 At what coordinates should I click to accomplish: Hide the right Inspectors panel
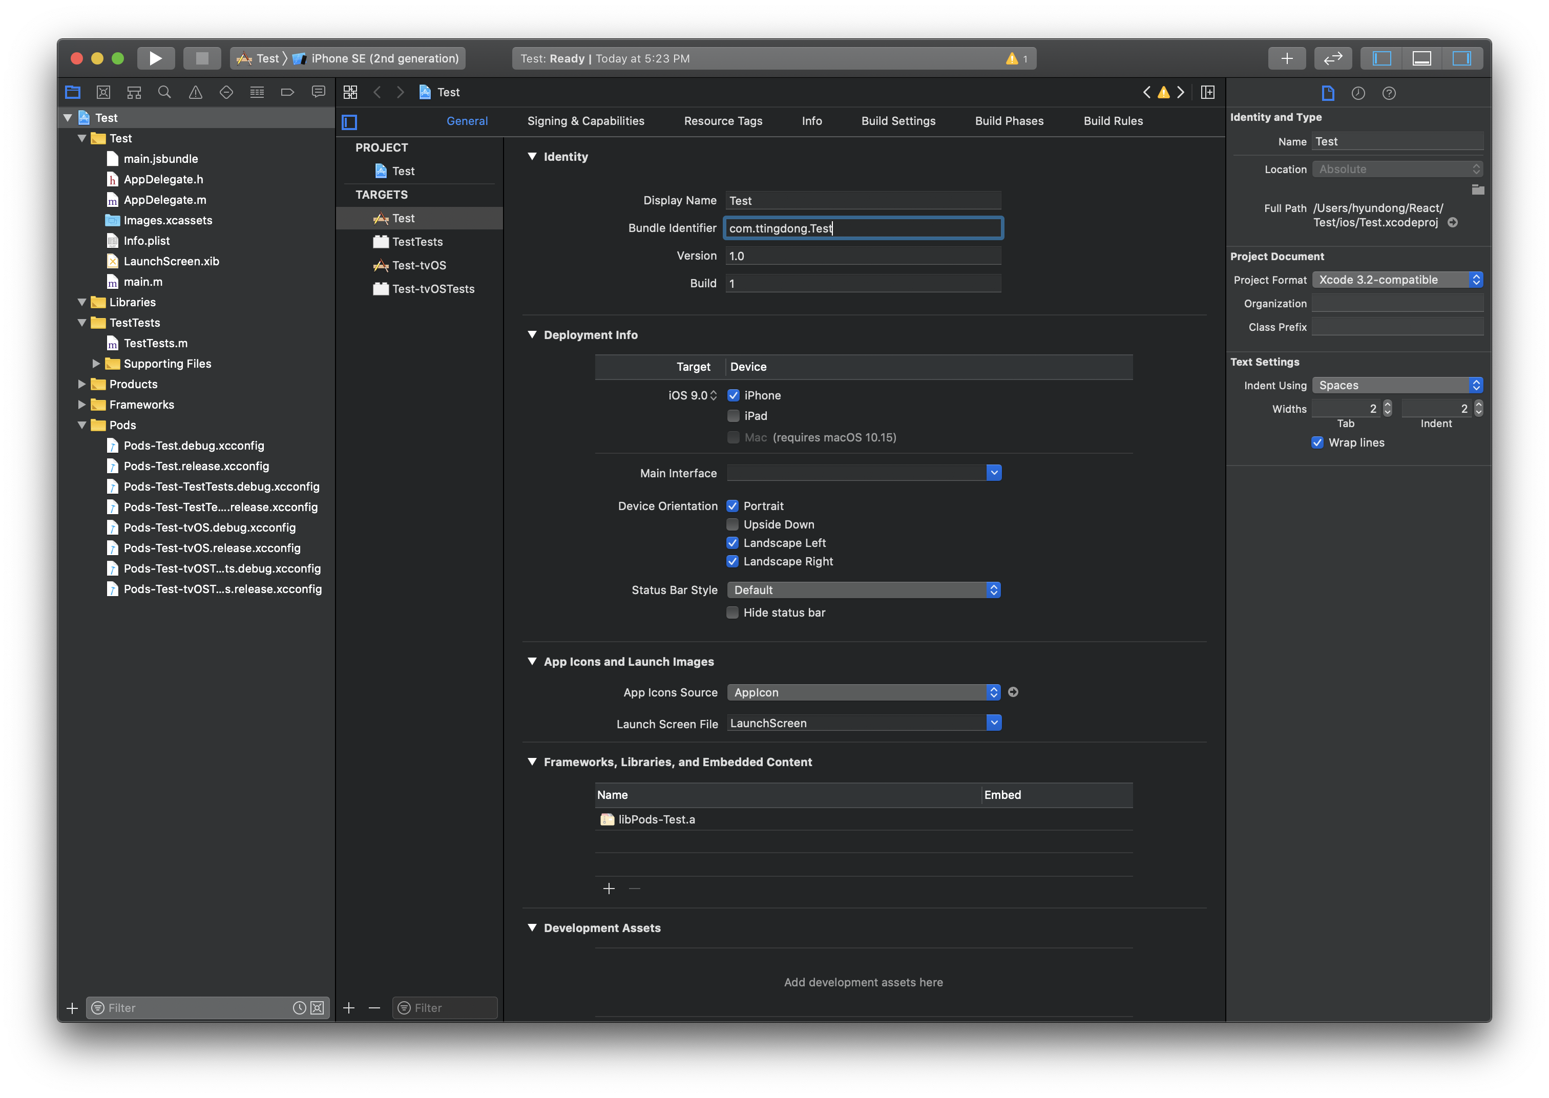pyautogui.click(x=1461, y=58)
